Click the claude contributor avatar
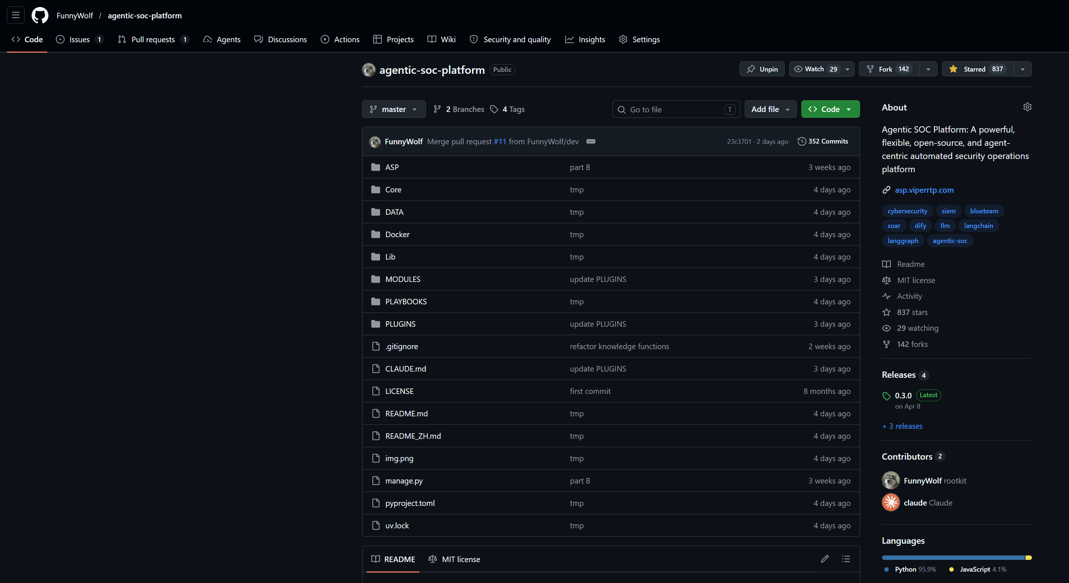 [x=891, y=503]
